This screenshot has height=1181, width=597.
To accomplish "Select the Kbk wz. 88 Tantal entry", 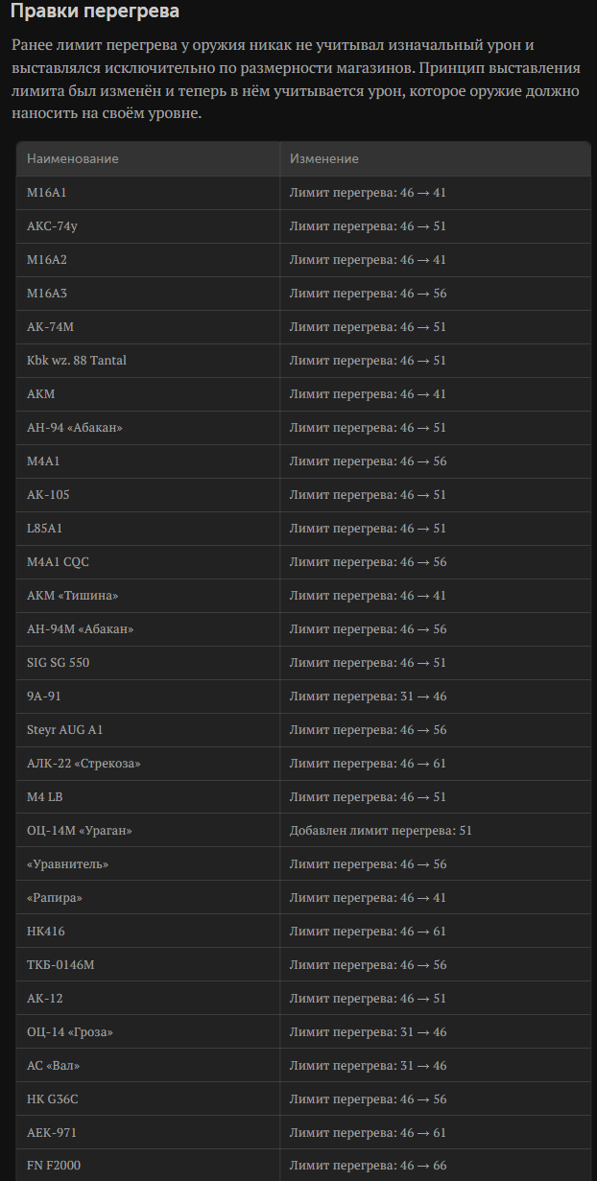I will point(77,361).
